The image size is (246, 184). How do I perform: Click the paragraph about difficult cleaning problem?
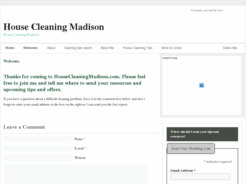coord(74,102)
